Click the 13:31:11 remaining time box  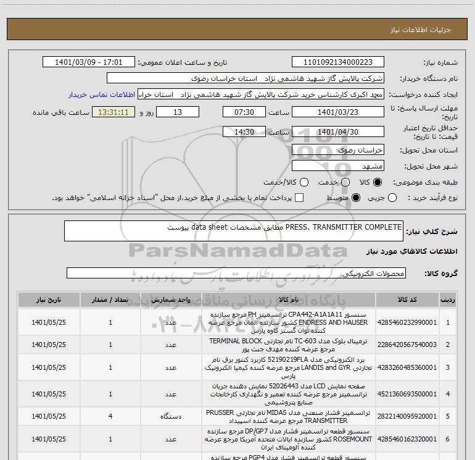tap(112, 112)
